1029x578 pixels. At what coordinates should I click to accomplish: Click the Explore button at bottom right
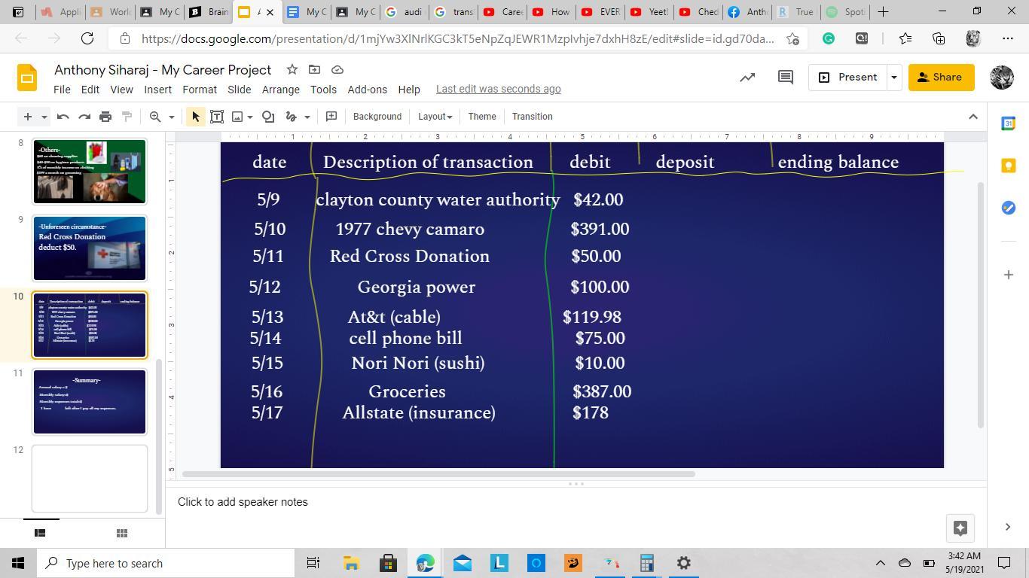(x=960, y=528)
